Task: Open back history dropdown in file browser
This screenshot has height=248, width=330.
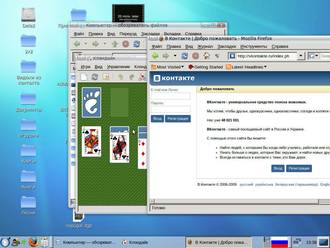Action: tap(86, 44)
